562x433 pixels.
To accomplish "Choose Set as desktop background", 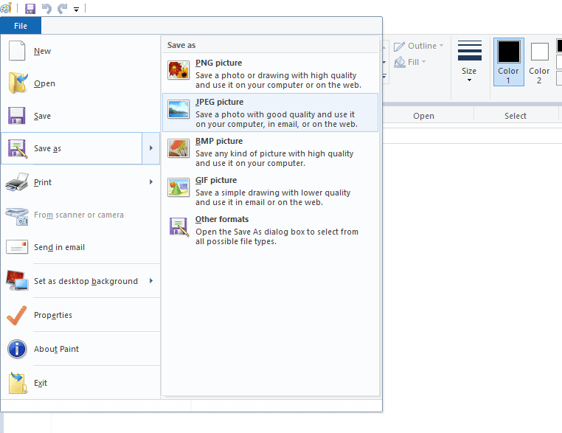I will coord(80,281).
